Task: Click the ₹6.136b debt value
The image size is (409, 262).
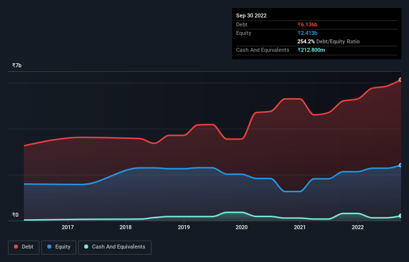Action: pyautogui.click(x=307, y=24)
